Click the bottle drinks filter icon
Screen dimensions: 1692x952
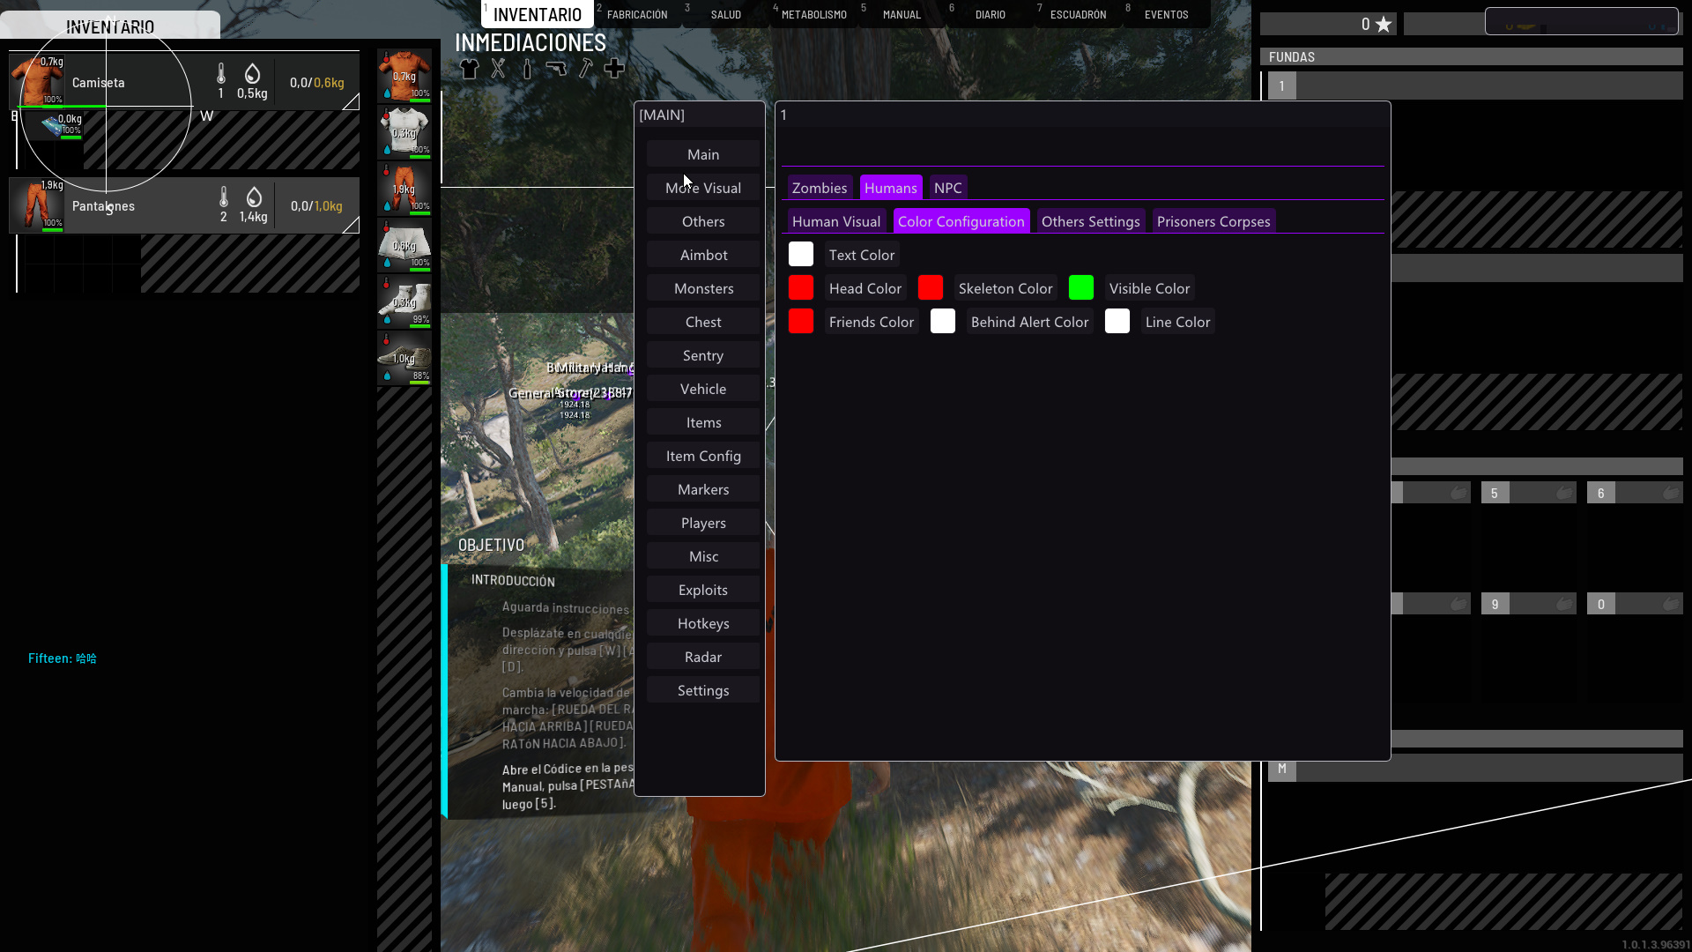click(x=527, y=69)
